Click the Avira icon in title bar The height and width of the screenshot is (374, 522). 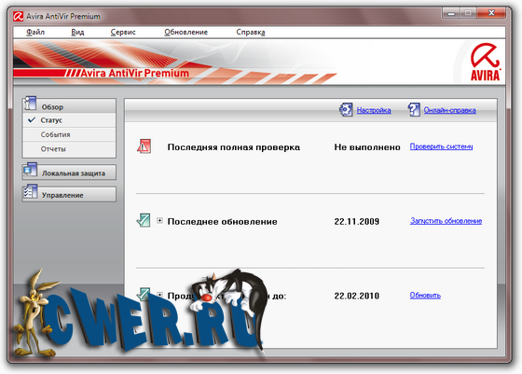point(18,16)
